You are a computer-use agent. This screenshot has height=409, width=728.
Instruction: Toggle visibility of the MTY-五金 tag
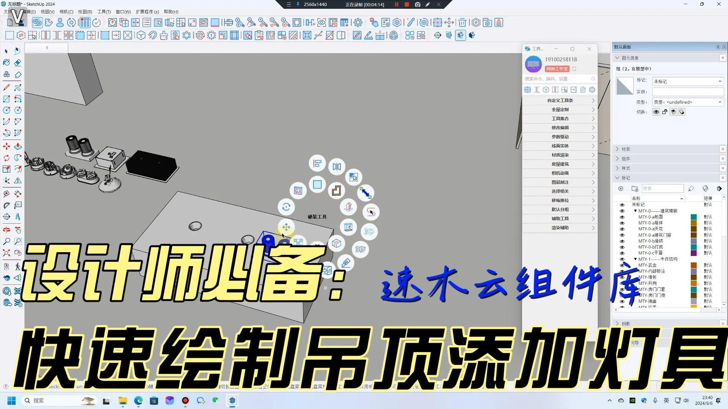(x=622, y=265)
